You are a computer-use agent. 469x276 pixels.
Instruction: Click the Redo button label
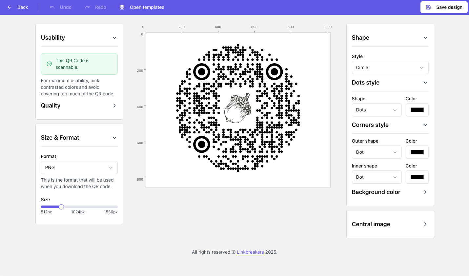tap(101, 7)
